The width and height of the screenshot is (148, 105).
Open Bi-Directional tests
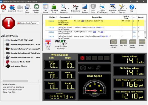pos(76,8)
